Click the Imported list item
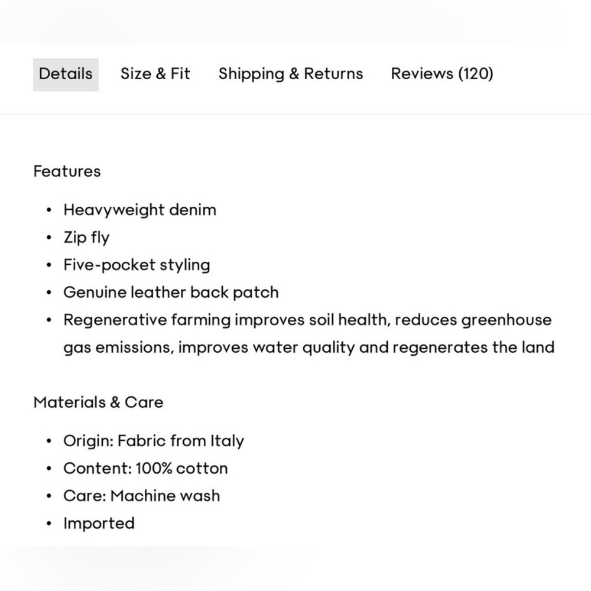Viewport: 591px width, 591px height. coord(99,524)
